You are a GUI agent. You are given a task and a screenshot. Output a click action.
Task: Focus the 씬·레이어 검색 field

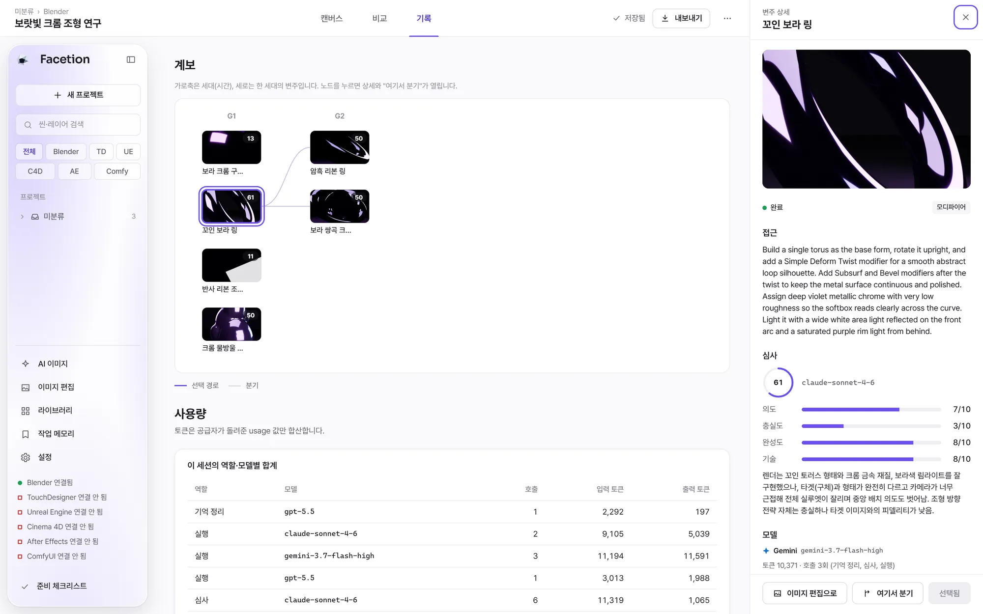[x=78, y=124]
